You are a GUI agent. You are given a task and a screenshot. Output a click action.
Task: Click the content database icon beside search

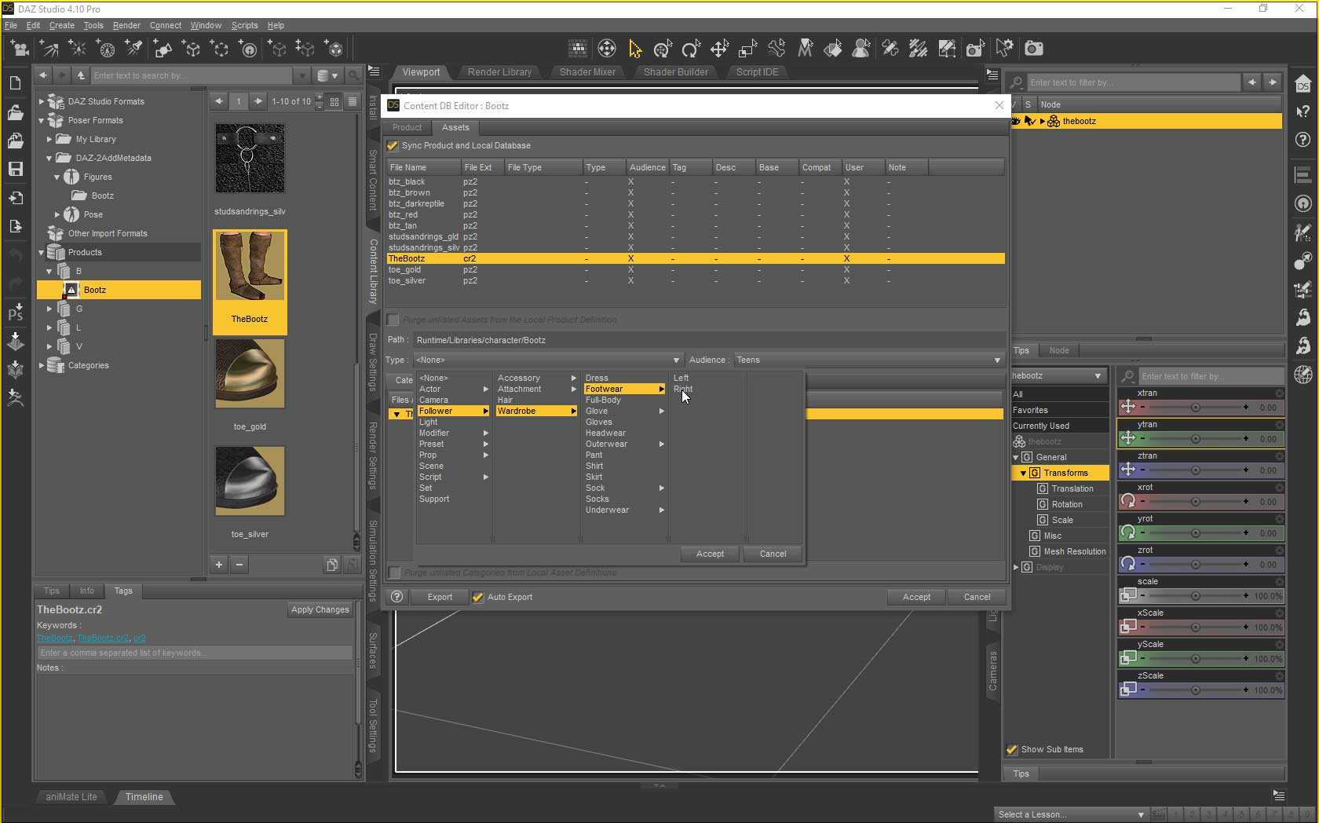click(x=327, y=75)
